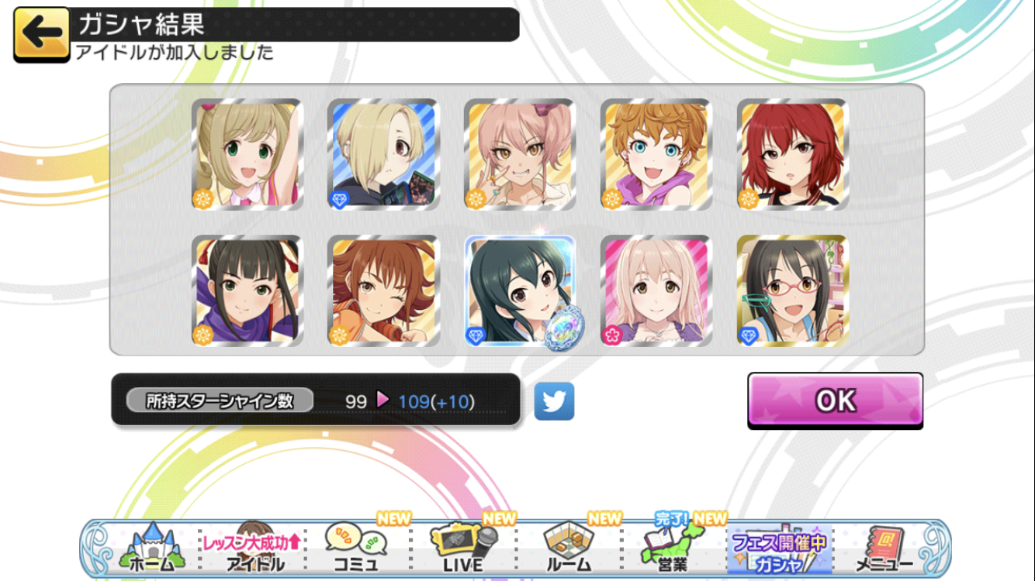Select the ガシャ フェス開催中 tab
This screenshot has height=581, width=1035.
[x=777, y=548]
